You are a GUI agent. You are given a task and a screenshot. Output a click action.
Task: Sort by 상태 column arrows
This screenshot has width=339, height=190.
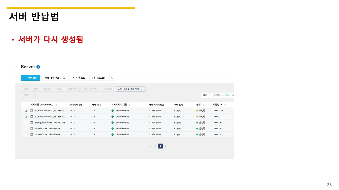tap(203, 105)
